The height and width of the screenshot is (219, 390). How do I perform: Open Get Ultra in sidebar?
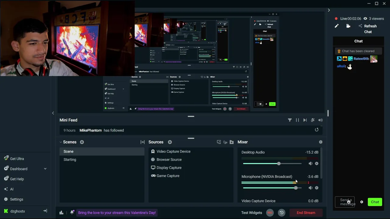pos(14,159)
